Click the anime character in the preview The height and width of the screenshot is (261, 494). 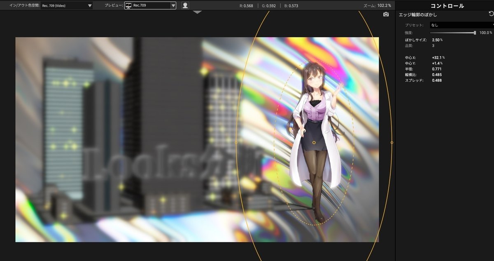coord(315,142)
